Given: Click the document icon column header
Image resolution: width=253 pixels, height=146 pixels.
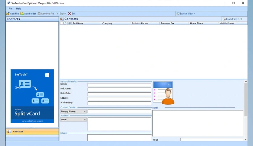Looking at the screenshot, I should [65, 23].
